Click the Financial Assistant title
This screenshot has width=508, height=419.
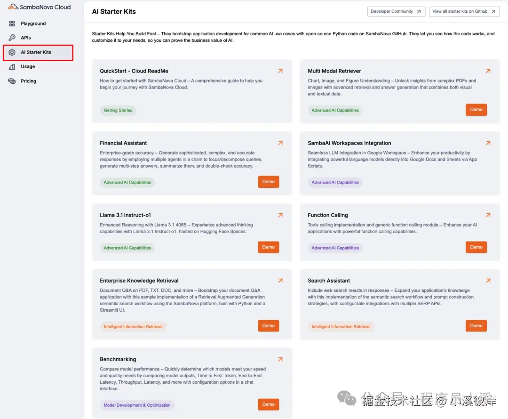pyautogui.click(x=123, y=143)
